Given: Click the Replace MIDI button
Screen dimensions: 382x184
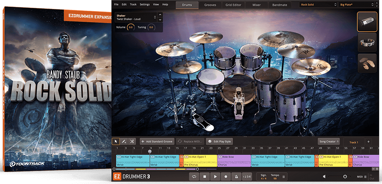Looking at the screenshot, I should (x=190, y=141).
